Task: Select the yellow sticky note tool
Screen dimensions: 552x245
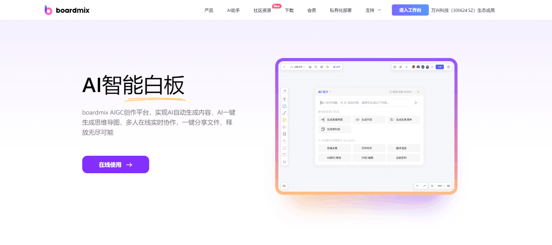Action: (285, 120)
